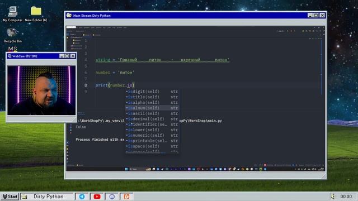Choose isspace(self) from the autocomplete list
358x201 pixels.
152,146
